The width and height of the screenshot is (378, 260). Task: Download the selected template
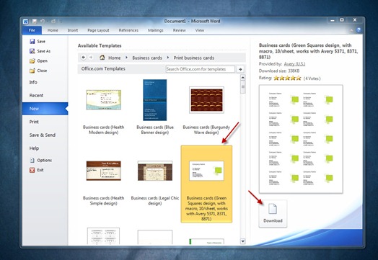tap(273, 214)
